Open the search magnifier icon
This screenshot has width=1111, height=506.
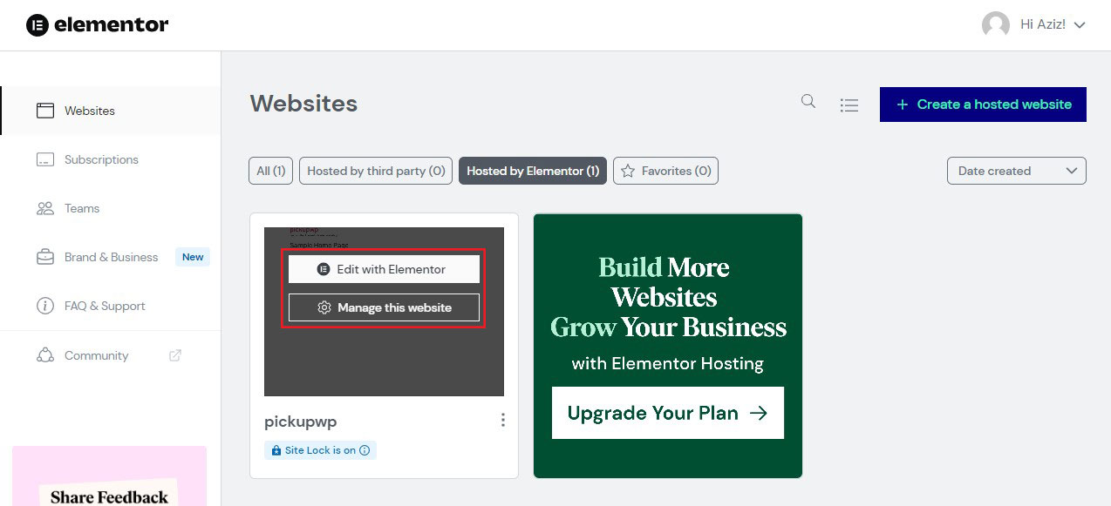tap(808, 102)
